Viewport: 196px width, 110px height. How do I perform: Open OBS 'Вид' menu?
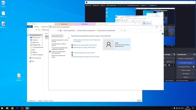click(103, 5)
